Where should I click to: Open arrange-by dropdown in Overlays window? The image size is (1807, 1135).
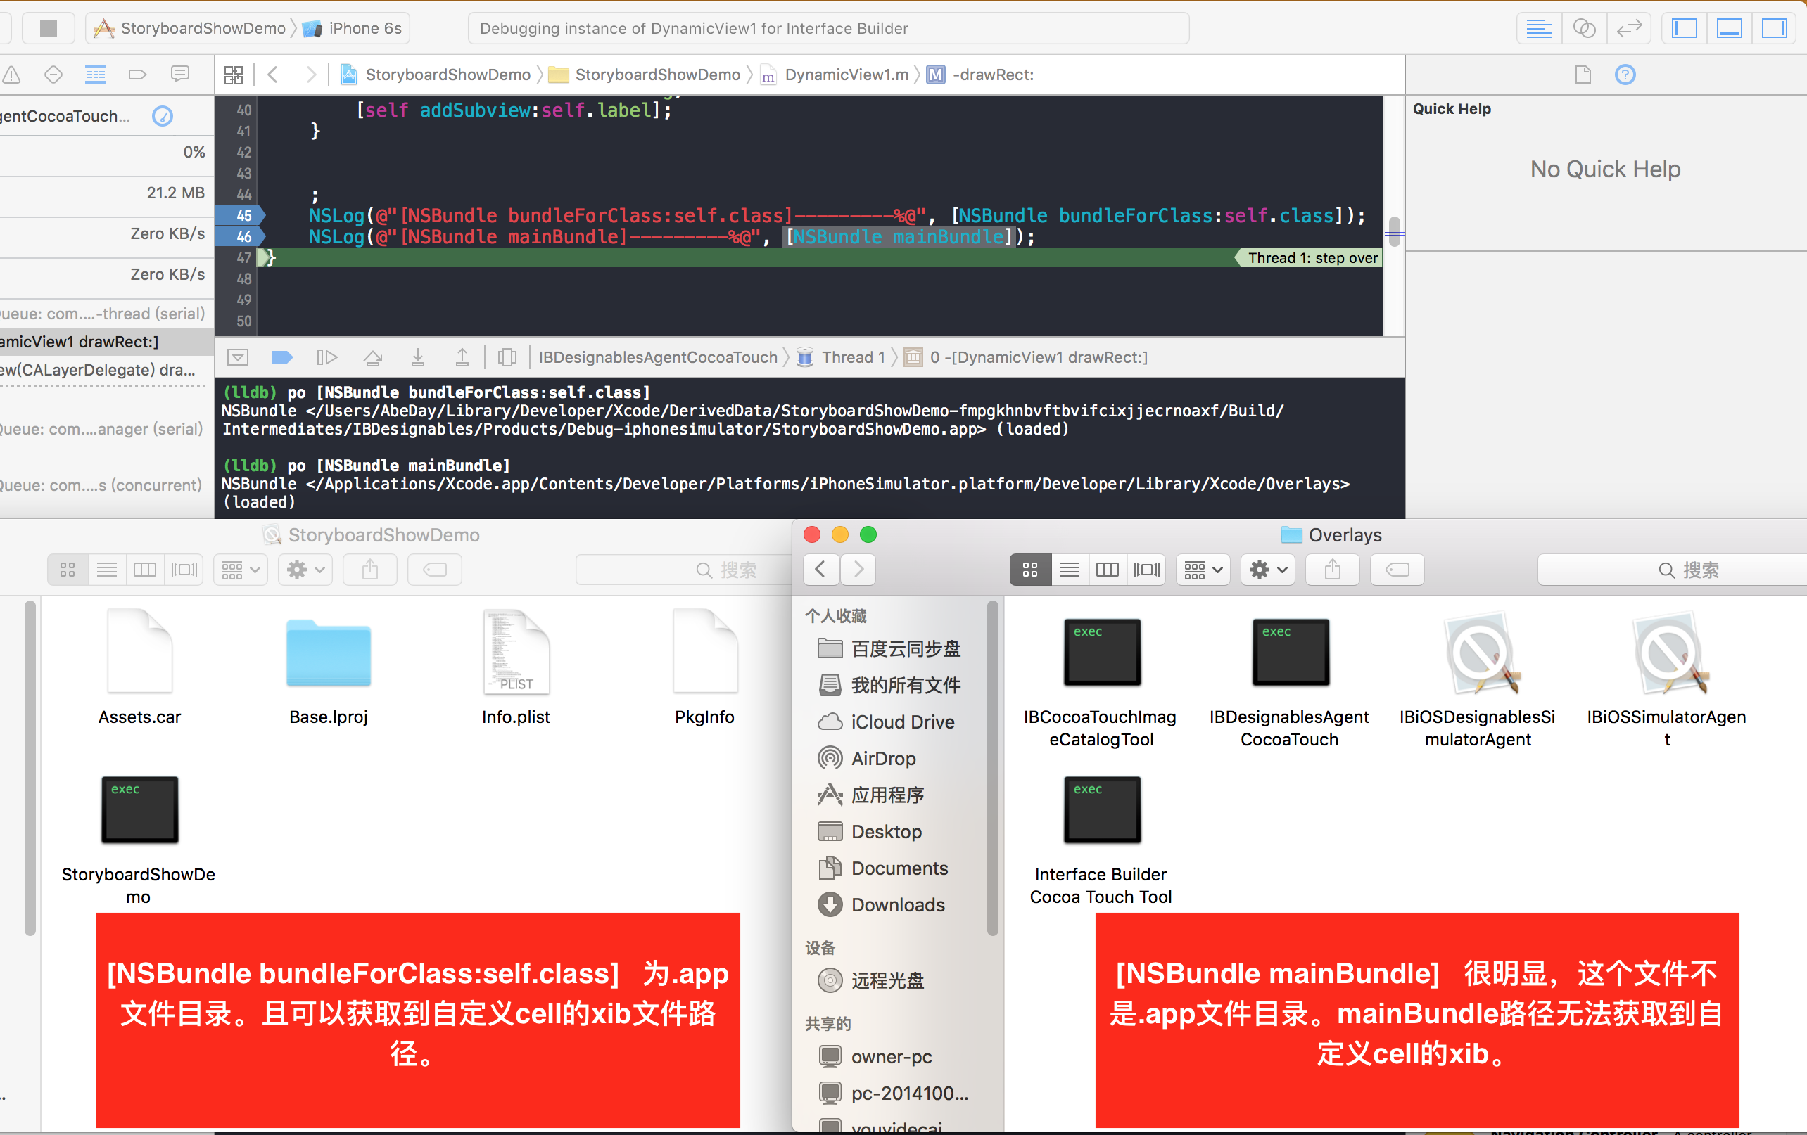1203,570
